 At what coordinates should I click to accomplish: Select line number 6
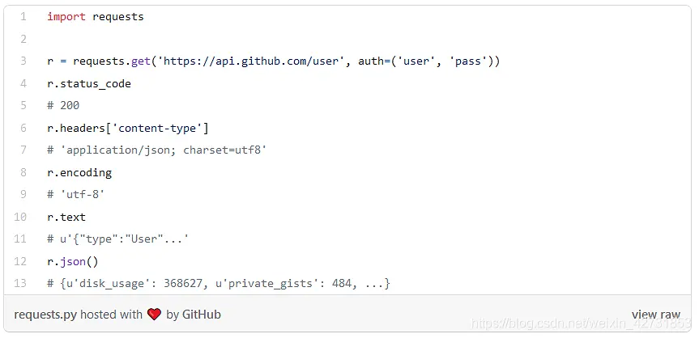(x=23, y=129)
